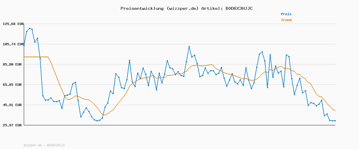
Task: Click the Preisentwicklung chart title
Action: coord(186,8)
